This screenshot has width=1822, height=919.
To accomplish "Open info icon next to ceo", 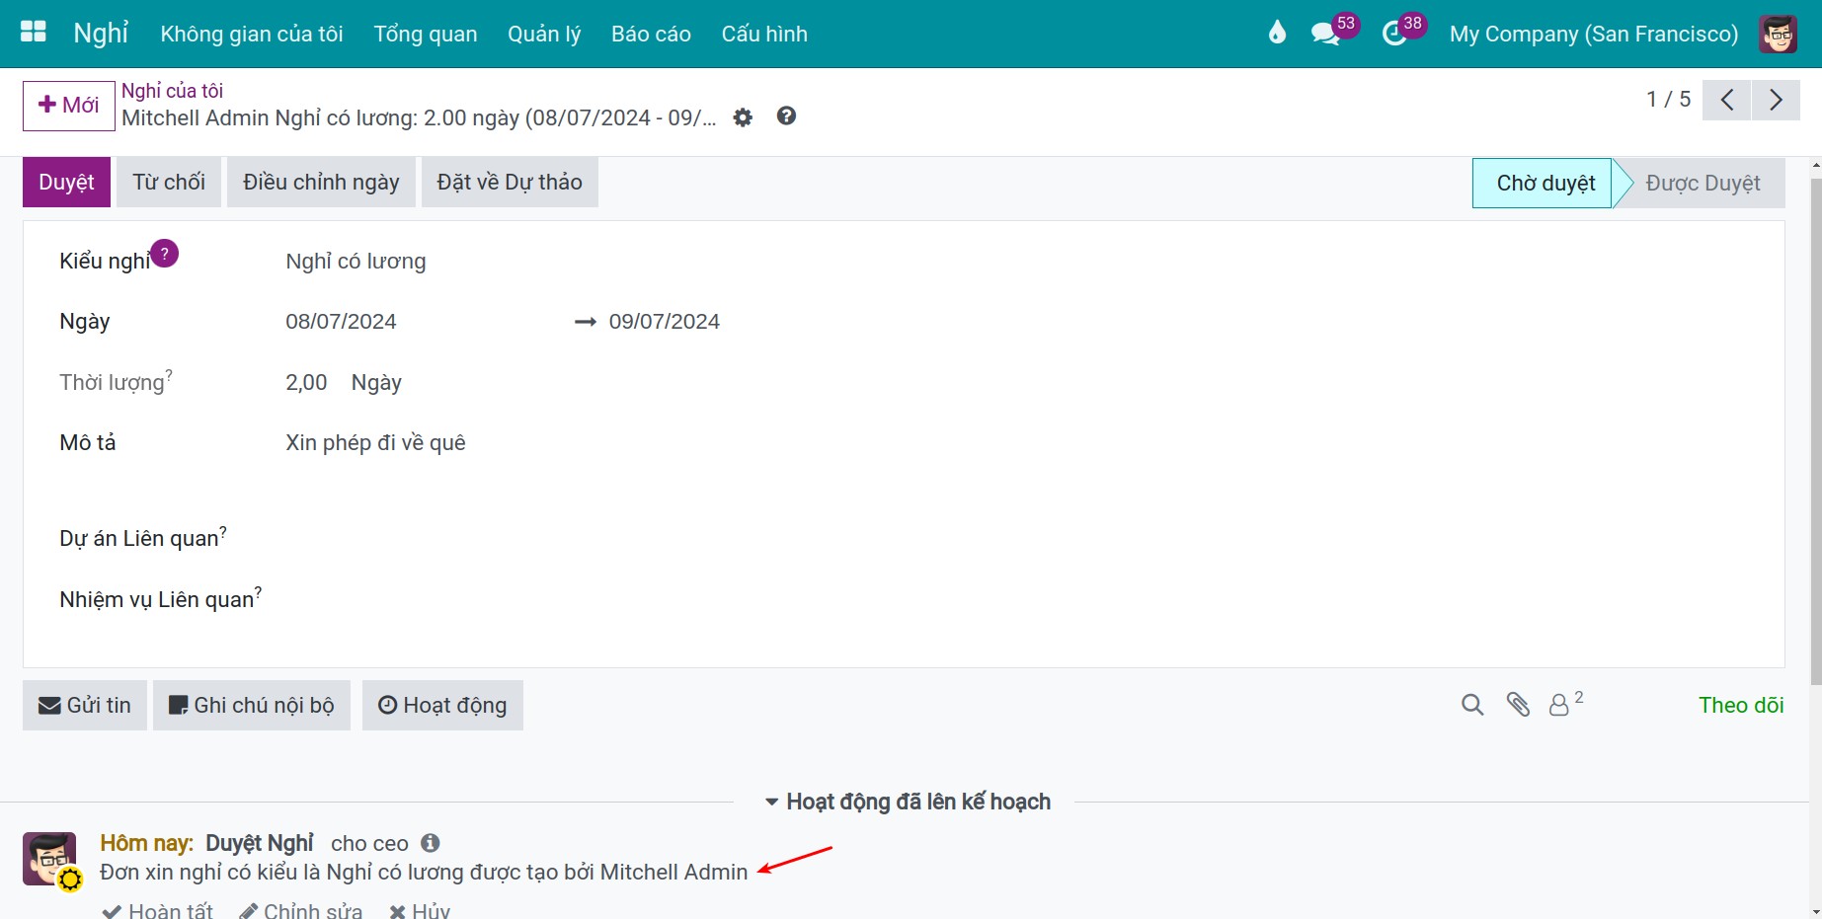I will point(431,843).
